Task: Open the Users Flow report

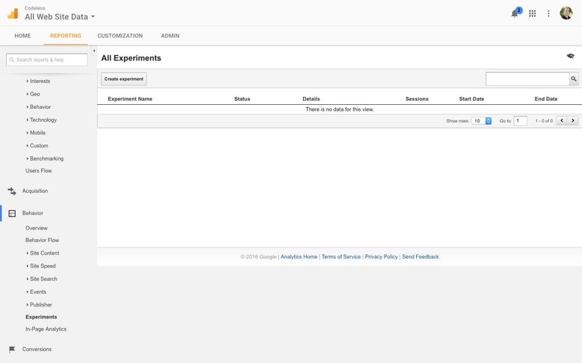Action: click(38, 171)
